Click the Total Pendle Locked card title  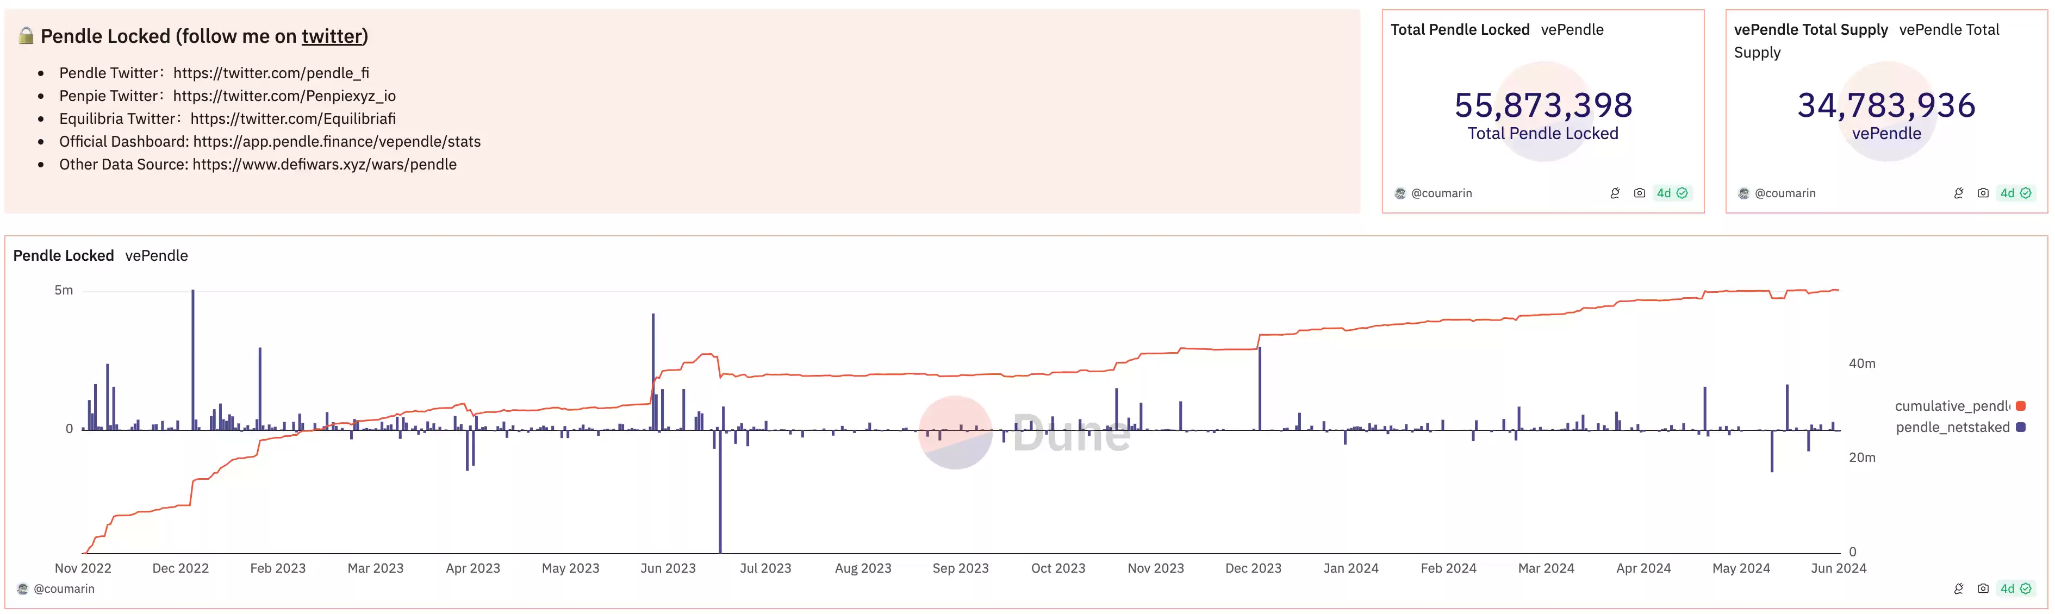tap(1460, 29)
